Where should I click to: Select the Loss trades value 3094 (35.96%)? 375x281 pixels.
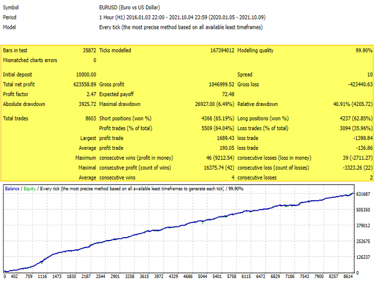coord(356,128)
